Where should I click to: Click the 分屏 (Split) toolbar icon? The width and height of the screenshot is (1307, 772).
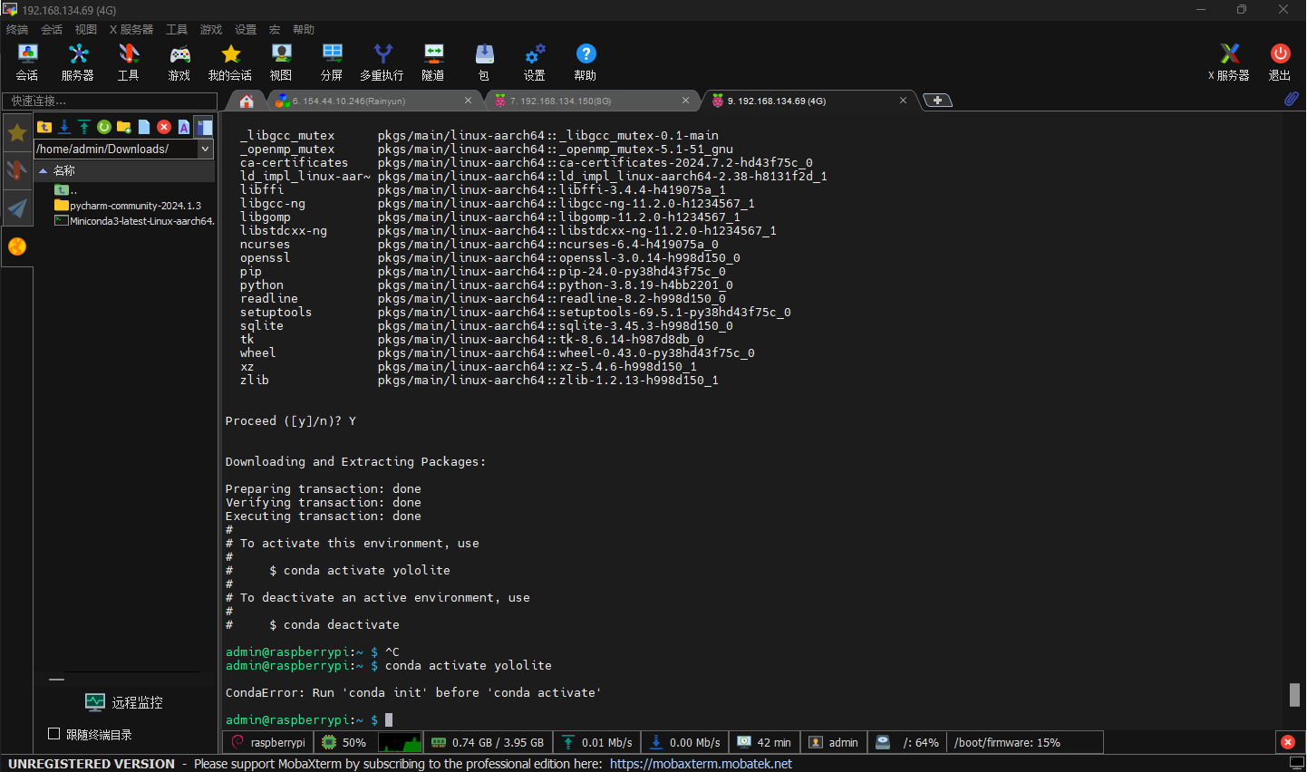[332, 63]
